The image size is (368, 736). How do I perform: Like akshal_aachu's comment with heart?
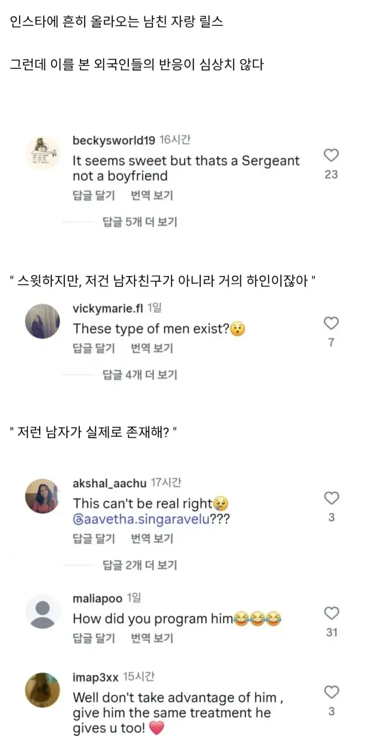[x=331, y=498]
